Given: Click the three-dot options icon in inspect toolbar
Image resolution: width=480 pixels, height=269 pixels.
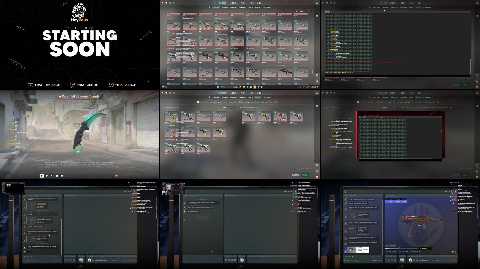Looking at the screenshot, I should click(x=67, y=176).
